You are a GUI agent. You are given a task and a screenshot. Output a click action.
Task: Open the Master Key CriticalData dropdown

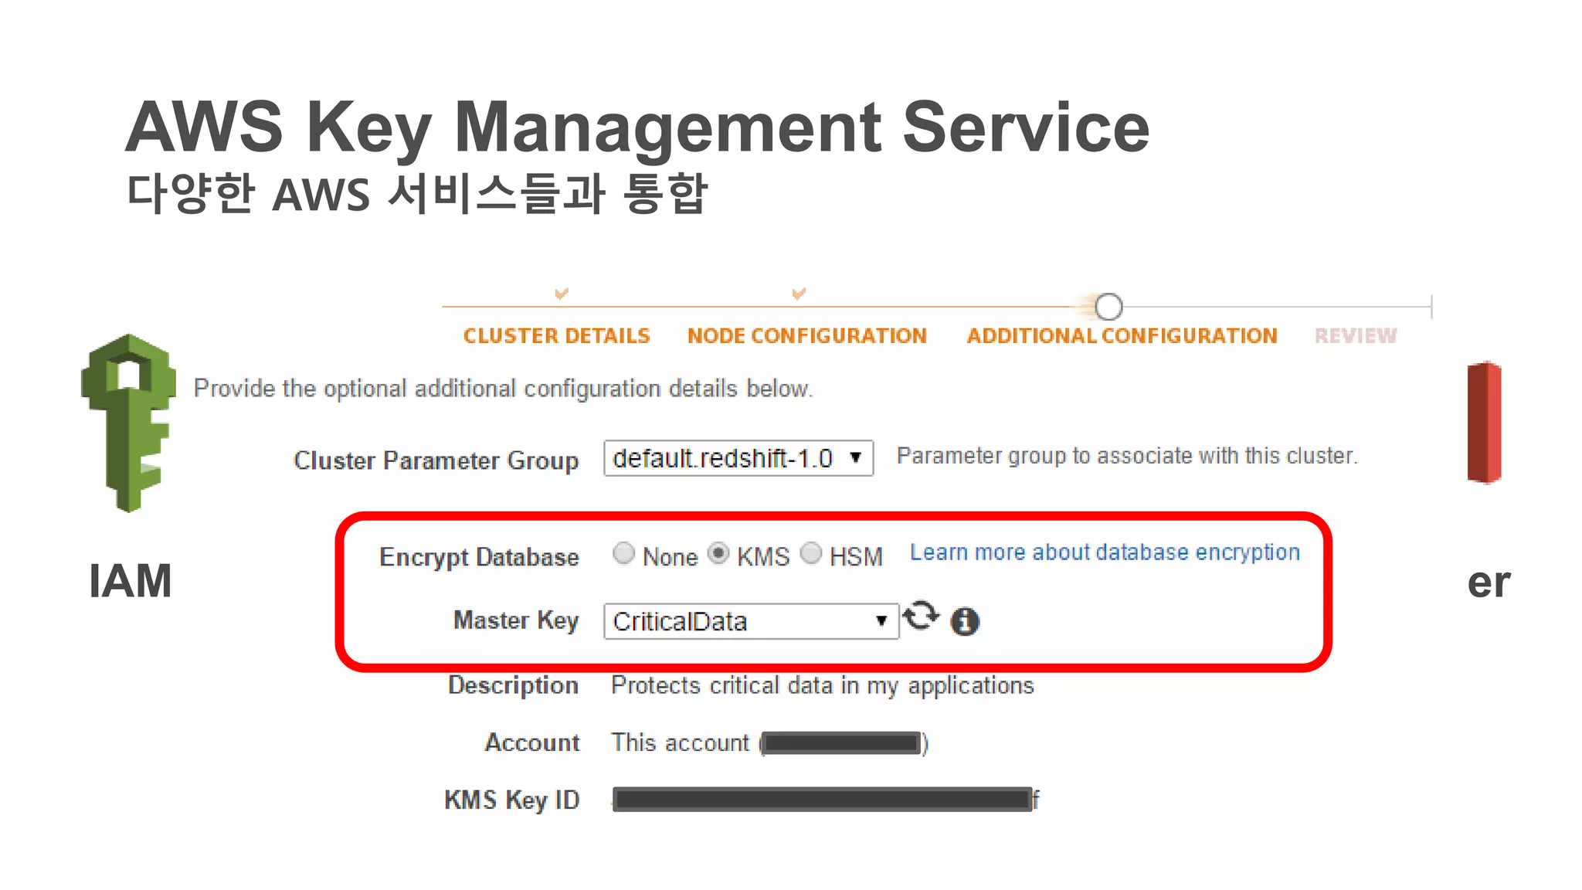pos(751,621)
